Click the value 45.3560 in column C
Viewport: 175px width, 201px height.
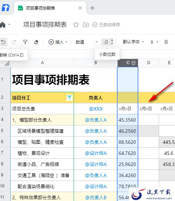(x=127, y=120)
